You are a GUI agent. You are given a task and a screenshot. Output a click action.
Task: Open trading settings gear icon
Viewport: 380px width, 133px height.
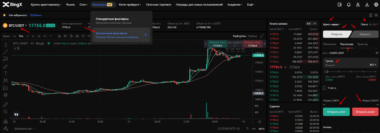[376, 15]
